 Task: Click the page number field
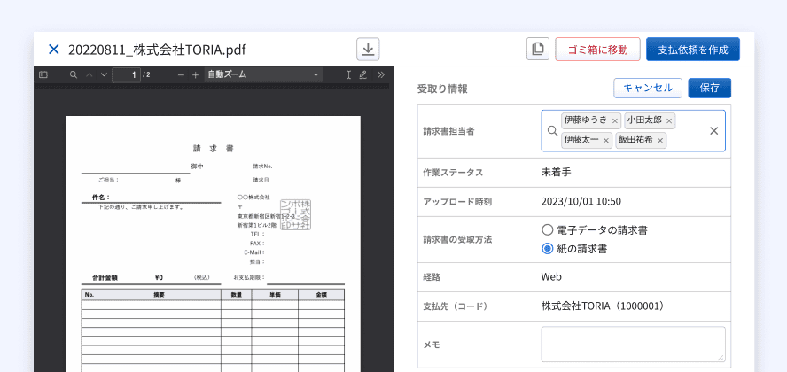click(x=127, y=74)
